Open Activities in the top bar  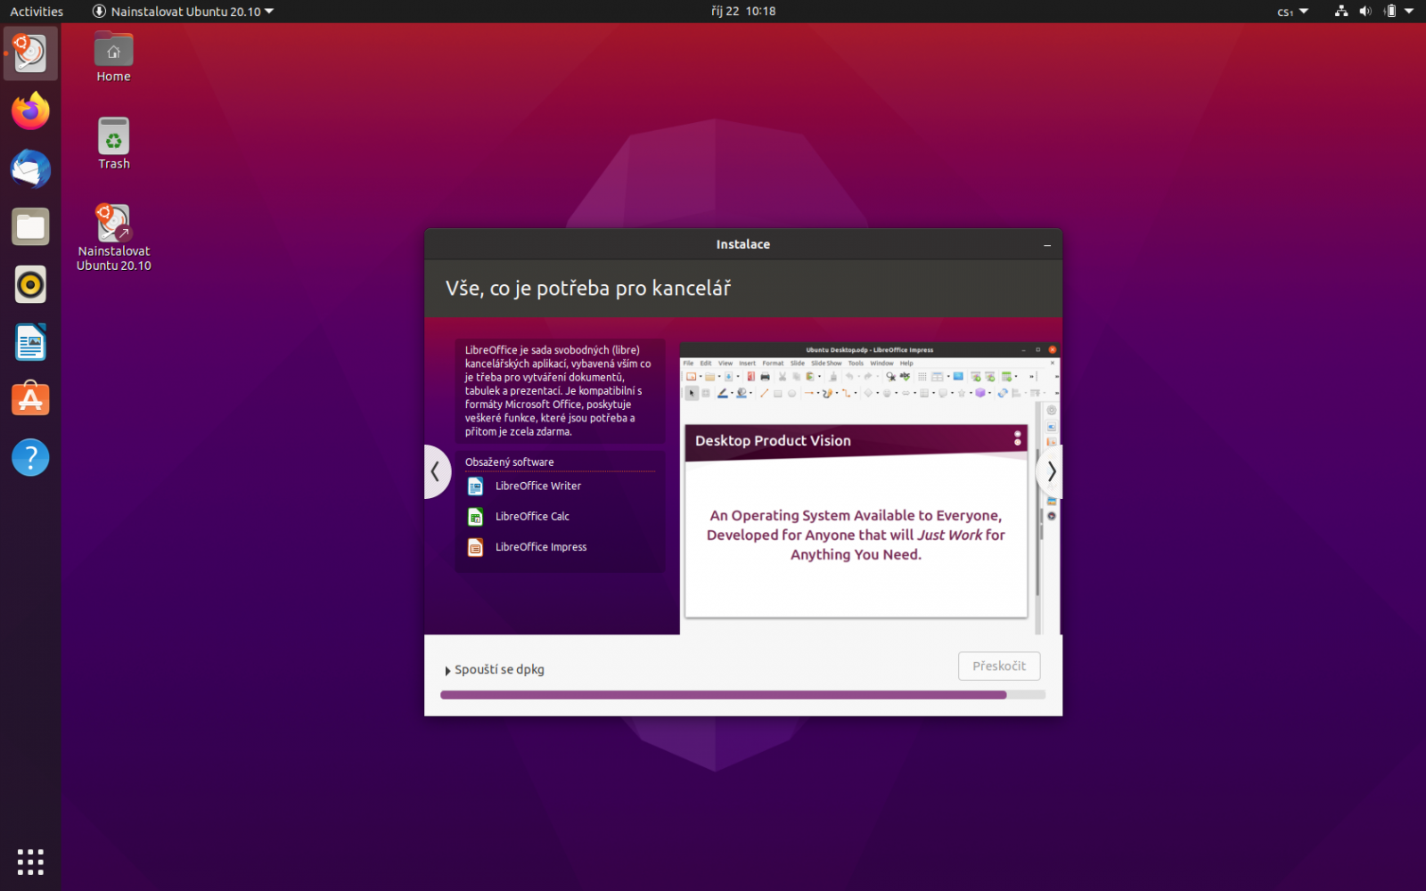(x=36, y=11)
